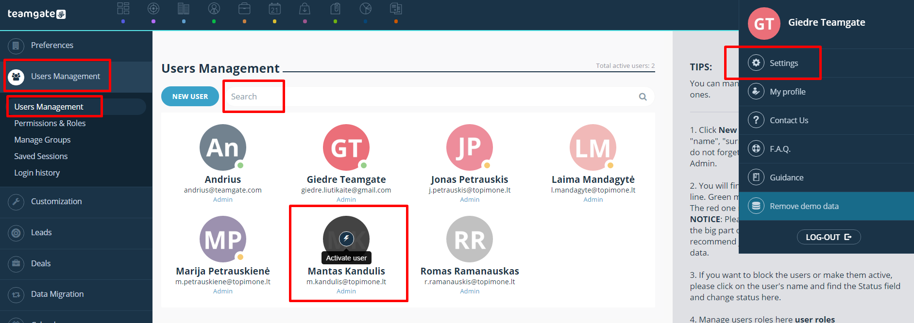Open the Leads target icon in top bar
This screenshot has width=914, height=323.
click(153, 8)
